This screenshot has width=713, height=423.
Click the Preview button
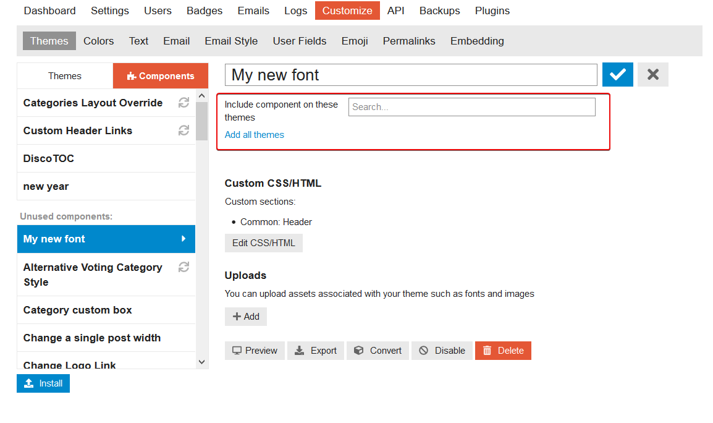click(x=255, y=351)
